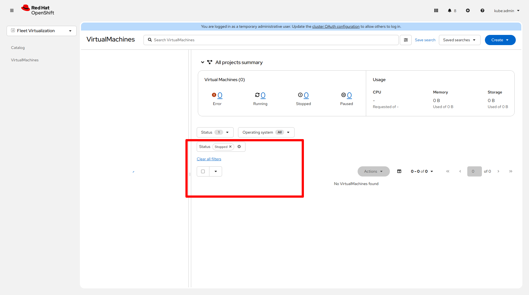Click the Red Hat OpenShift logo
Image resolution: width=529 pixels, height=295 pixels.
point(38,10)
